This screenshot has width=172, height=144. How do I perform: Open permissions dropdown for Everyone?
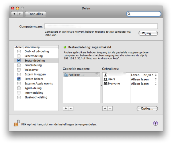[156, 84]
